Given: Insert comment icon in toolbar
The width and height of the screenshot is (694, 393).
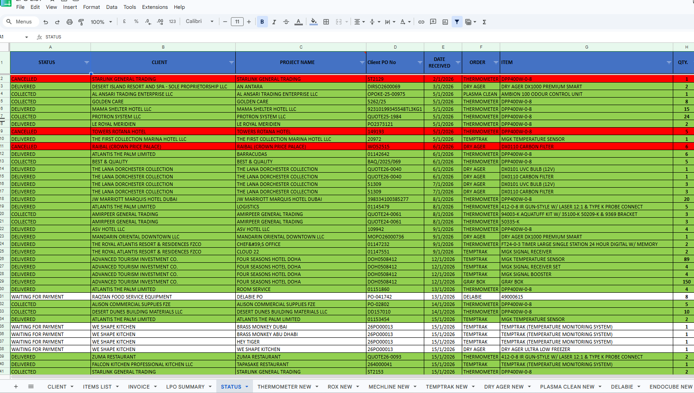Looking at the screenshot, I should tap(433, 22).
